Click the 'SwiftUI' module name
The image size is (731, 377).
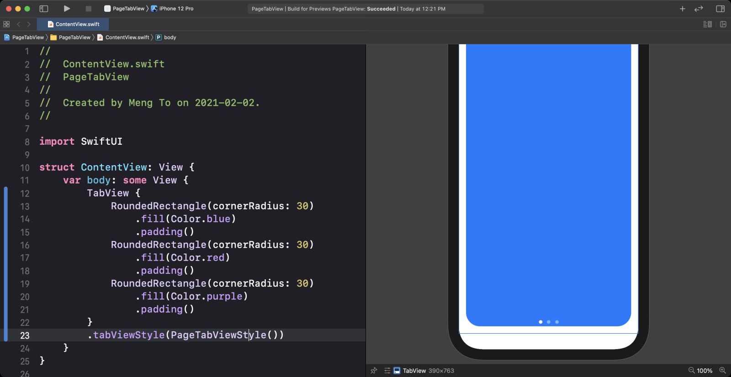(101, 141)
